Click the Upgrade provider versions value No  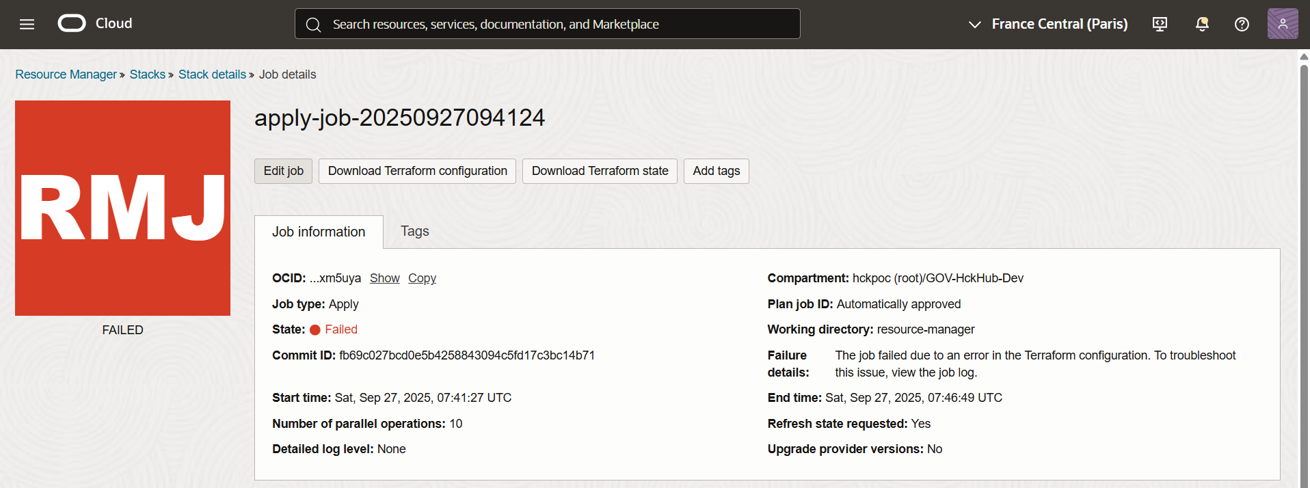935,449
